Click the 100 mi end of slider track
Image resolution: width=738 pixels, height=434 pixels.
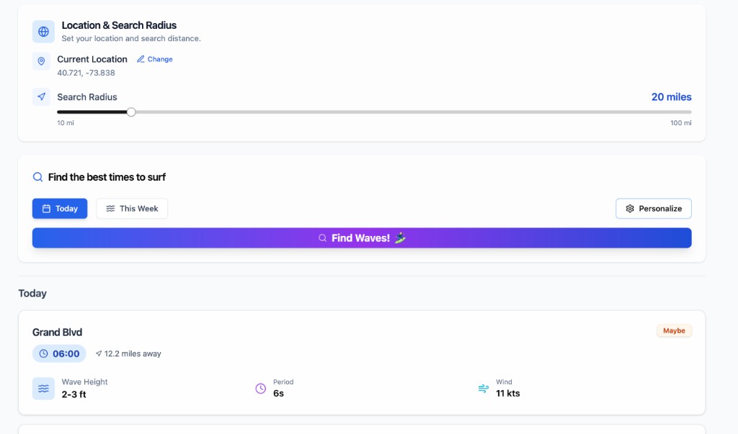(x=690, y=112)
